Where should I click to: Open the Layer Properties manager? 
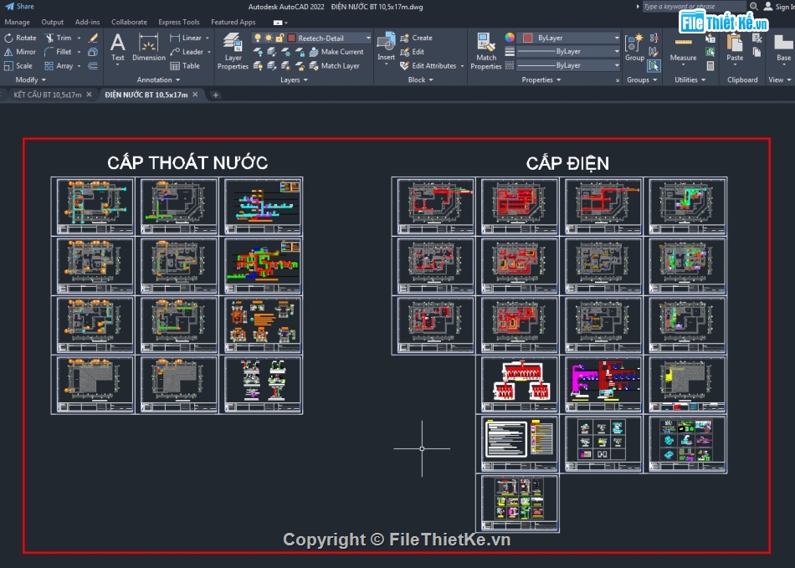pyautogui.click(x=233, y=52)
